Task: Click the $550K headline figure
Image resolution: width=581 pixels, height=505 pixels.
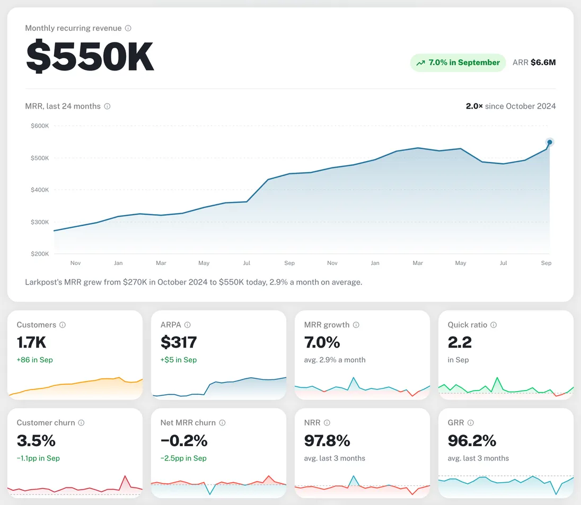Action: click(90, 56)
